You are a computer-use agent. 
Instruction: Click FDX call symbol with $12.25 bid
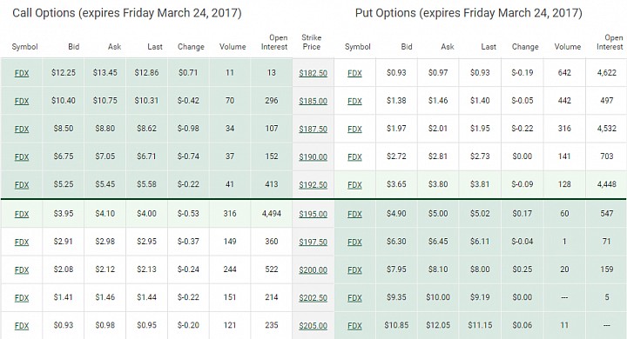pos(22,73)
